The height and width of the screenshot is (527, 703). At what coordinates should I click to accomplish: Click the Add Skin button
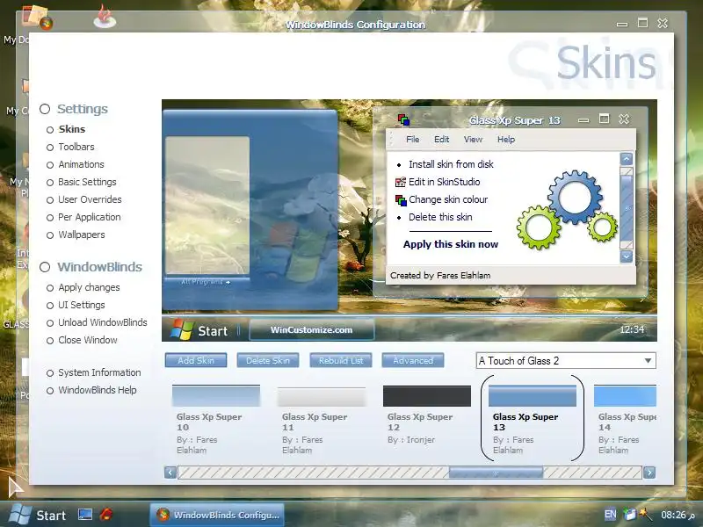click(x=196, y=360)
